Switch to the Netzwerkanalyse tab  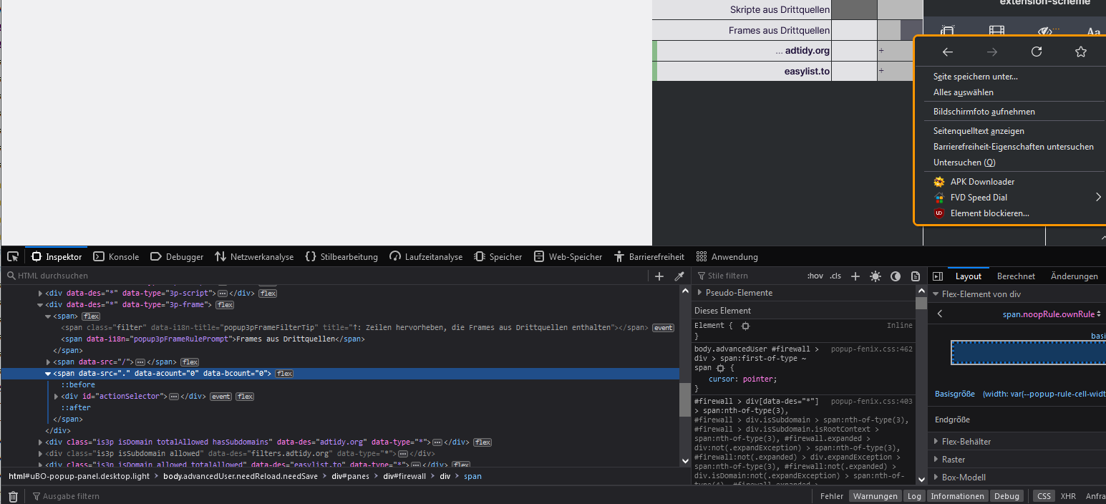254,256
